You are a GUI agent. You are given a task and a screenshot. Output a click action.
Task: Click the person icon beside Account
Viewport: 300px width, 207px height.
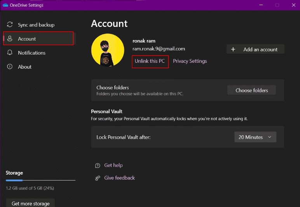(x=10, y=39)
